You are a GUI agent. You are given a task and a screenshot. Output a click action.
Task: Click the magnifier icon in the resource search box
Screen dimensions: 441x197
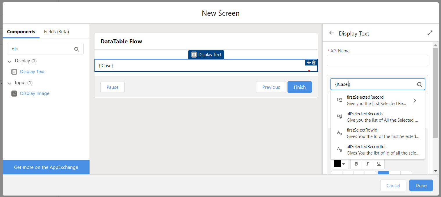[419, 84]
